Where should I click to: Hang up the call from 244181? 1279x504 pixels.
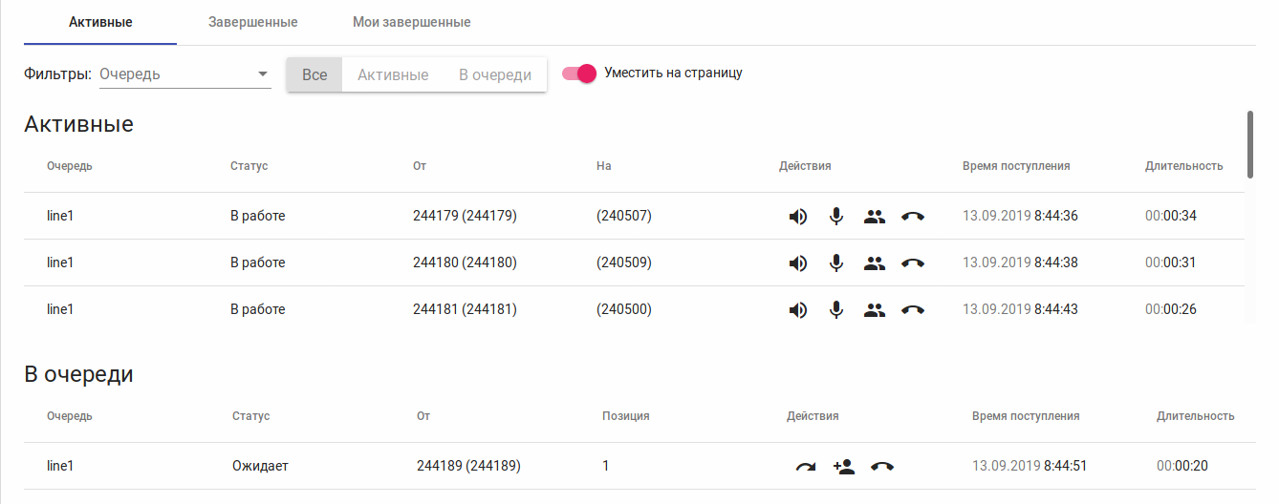pos(913,309)
